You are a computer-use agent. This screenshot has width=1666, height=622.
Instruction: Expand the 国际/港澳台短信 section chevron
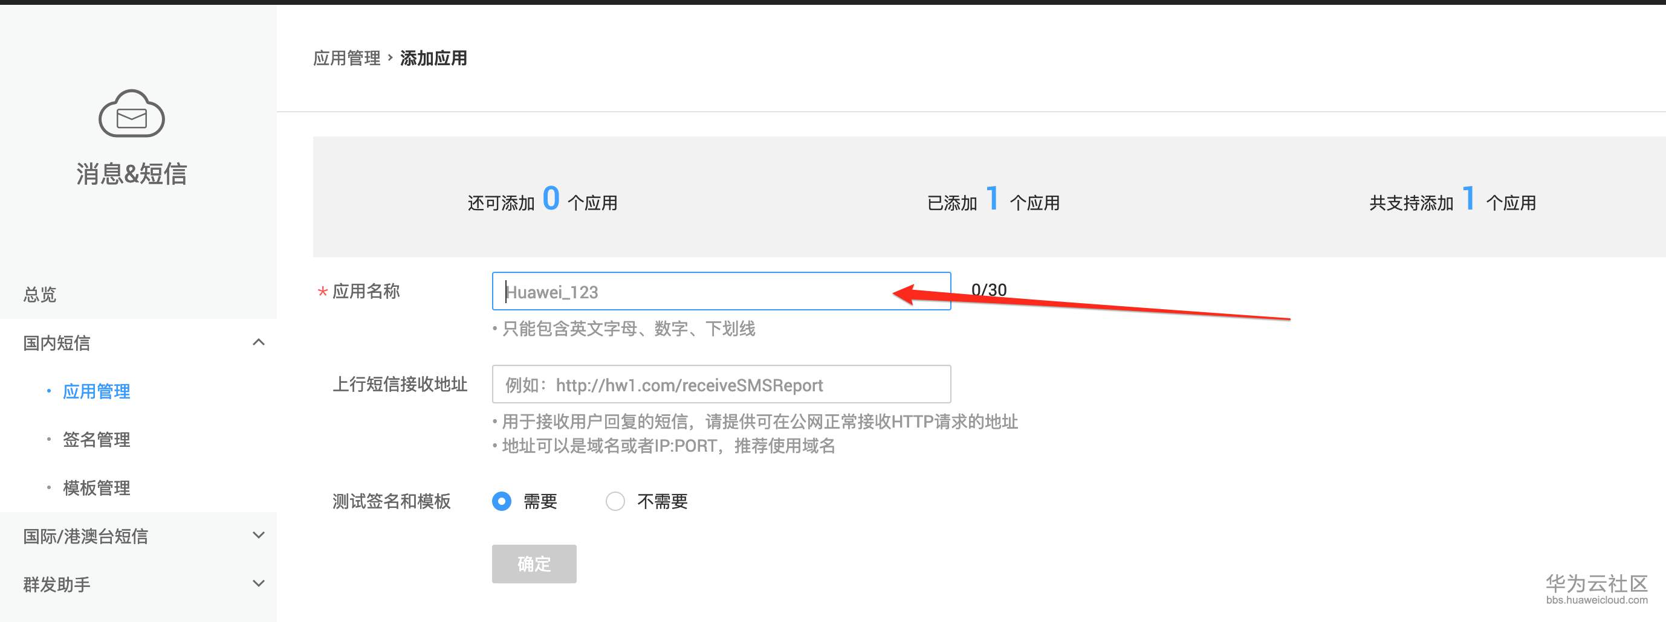pos(259,536)
